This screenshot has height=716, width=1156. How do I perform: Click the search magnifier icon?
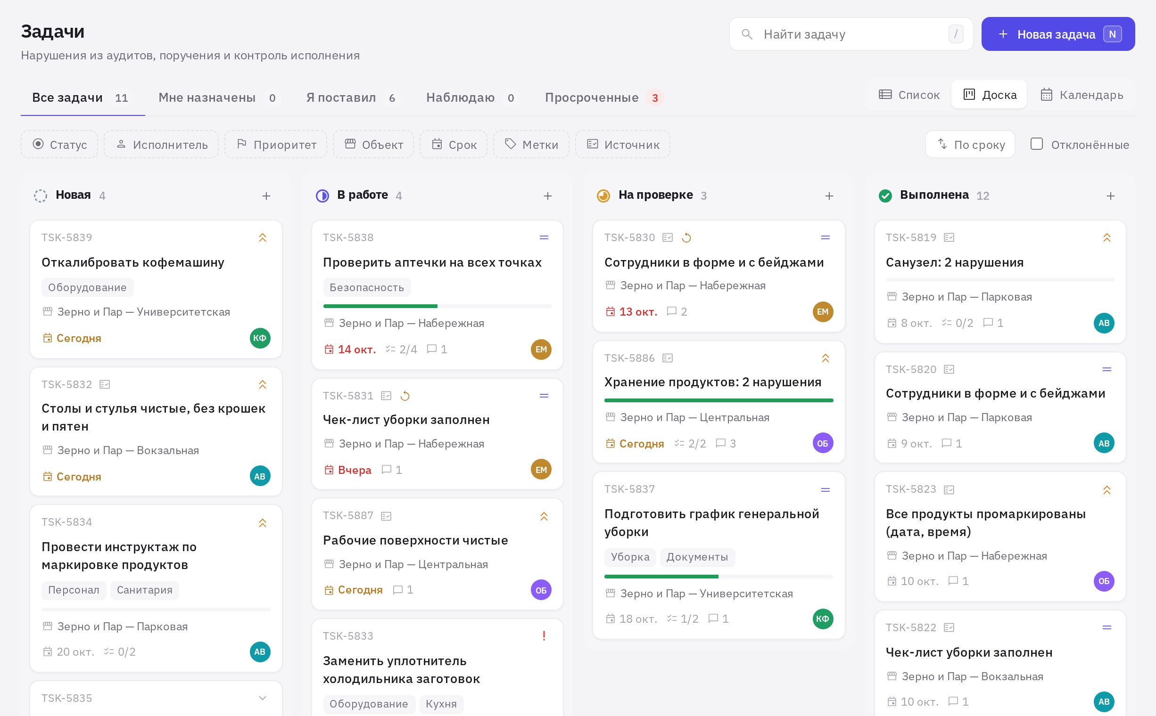coord(747,34)
